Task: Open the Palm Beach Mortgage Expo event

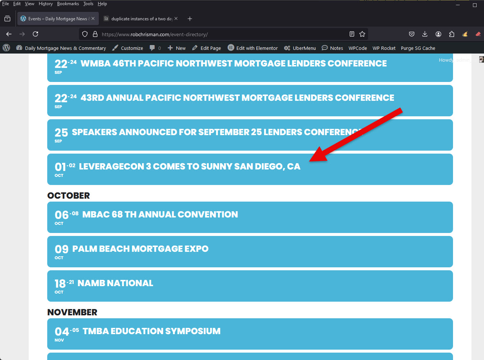Action: tap(250, 251)
